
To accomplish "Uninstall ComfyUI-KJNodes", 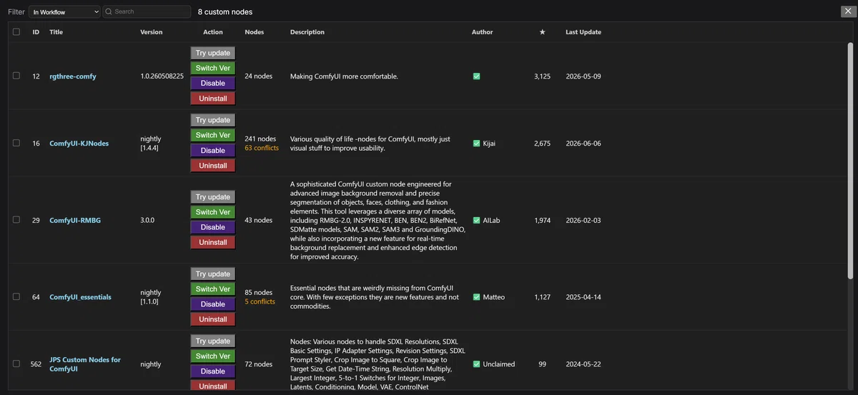I will coord(213,166).
